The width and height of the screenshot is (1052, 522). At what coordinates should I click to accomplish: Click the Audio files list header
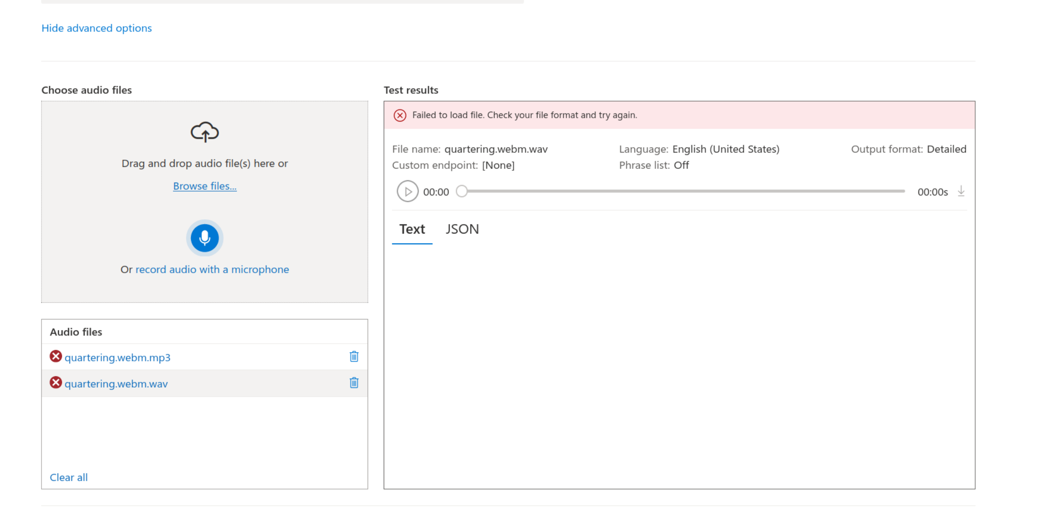pyautogui.click(x=76, y=332)
